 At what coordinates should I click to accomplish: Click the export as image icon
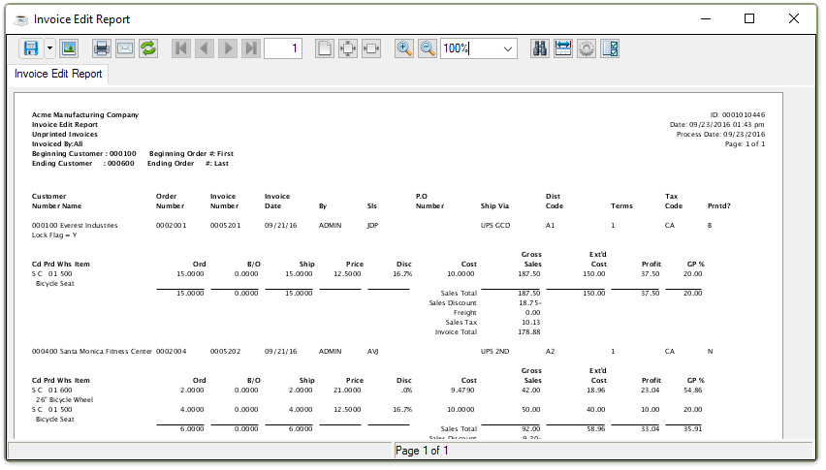[x=68, y=48]
